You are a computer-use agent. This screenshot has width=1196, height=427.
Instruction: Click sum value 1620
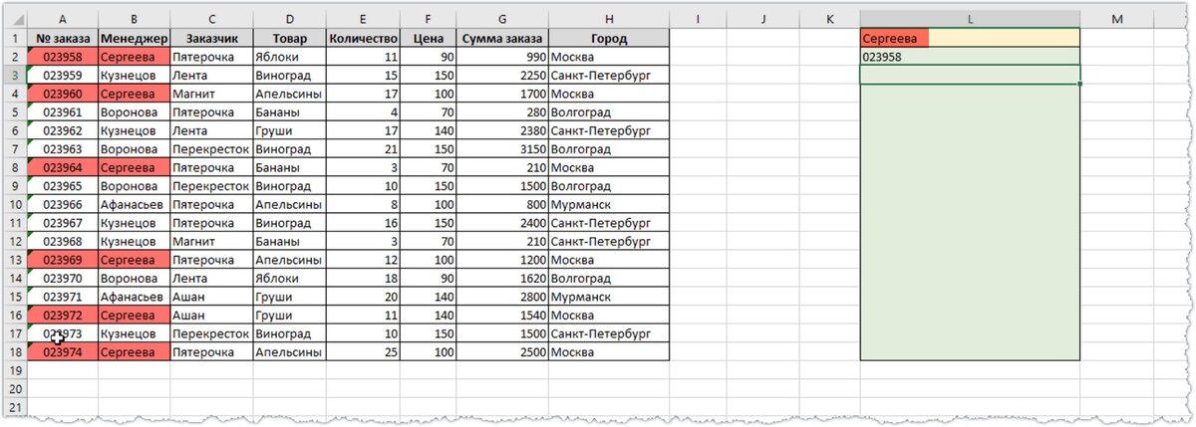[501, 279]
